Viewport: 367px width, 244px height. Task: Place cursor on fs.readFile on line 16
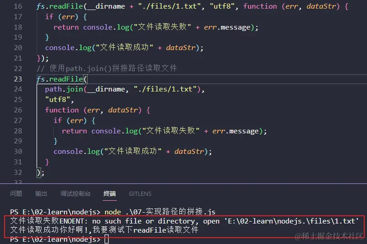tap(60, 6)
